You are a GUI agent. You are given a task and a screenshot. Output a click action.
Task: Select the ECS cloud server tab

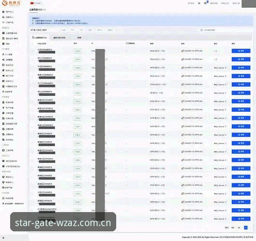40,38
